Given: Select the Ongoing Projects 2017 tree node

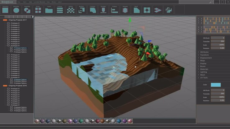Looking at the screenshot, I should point(17,20).
